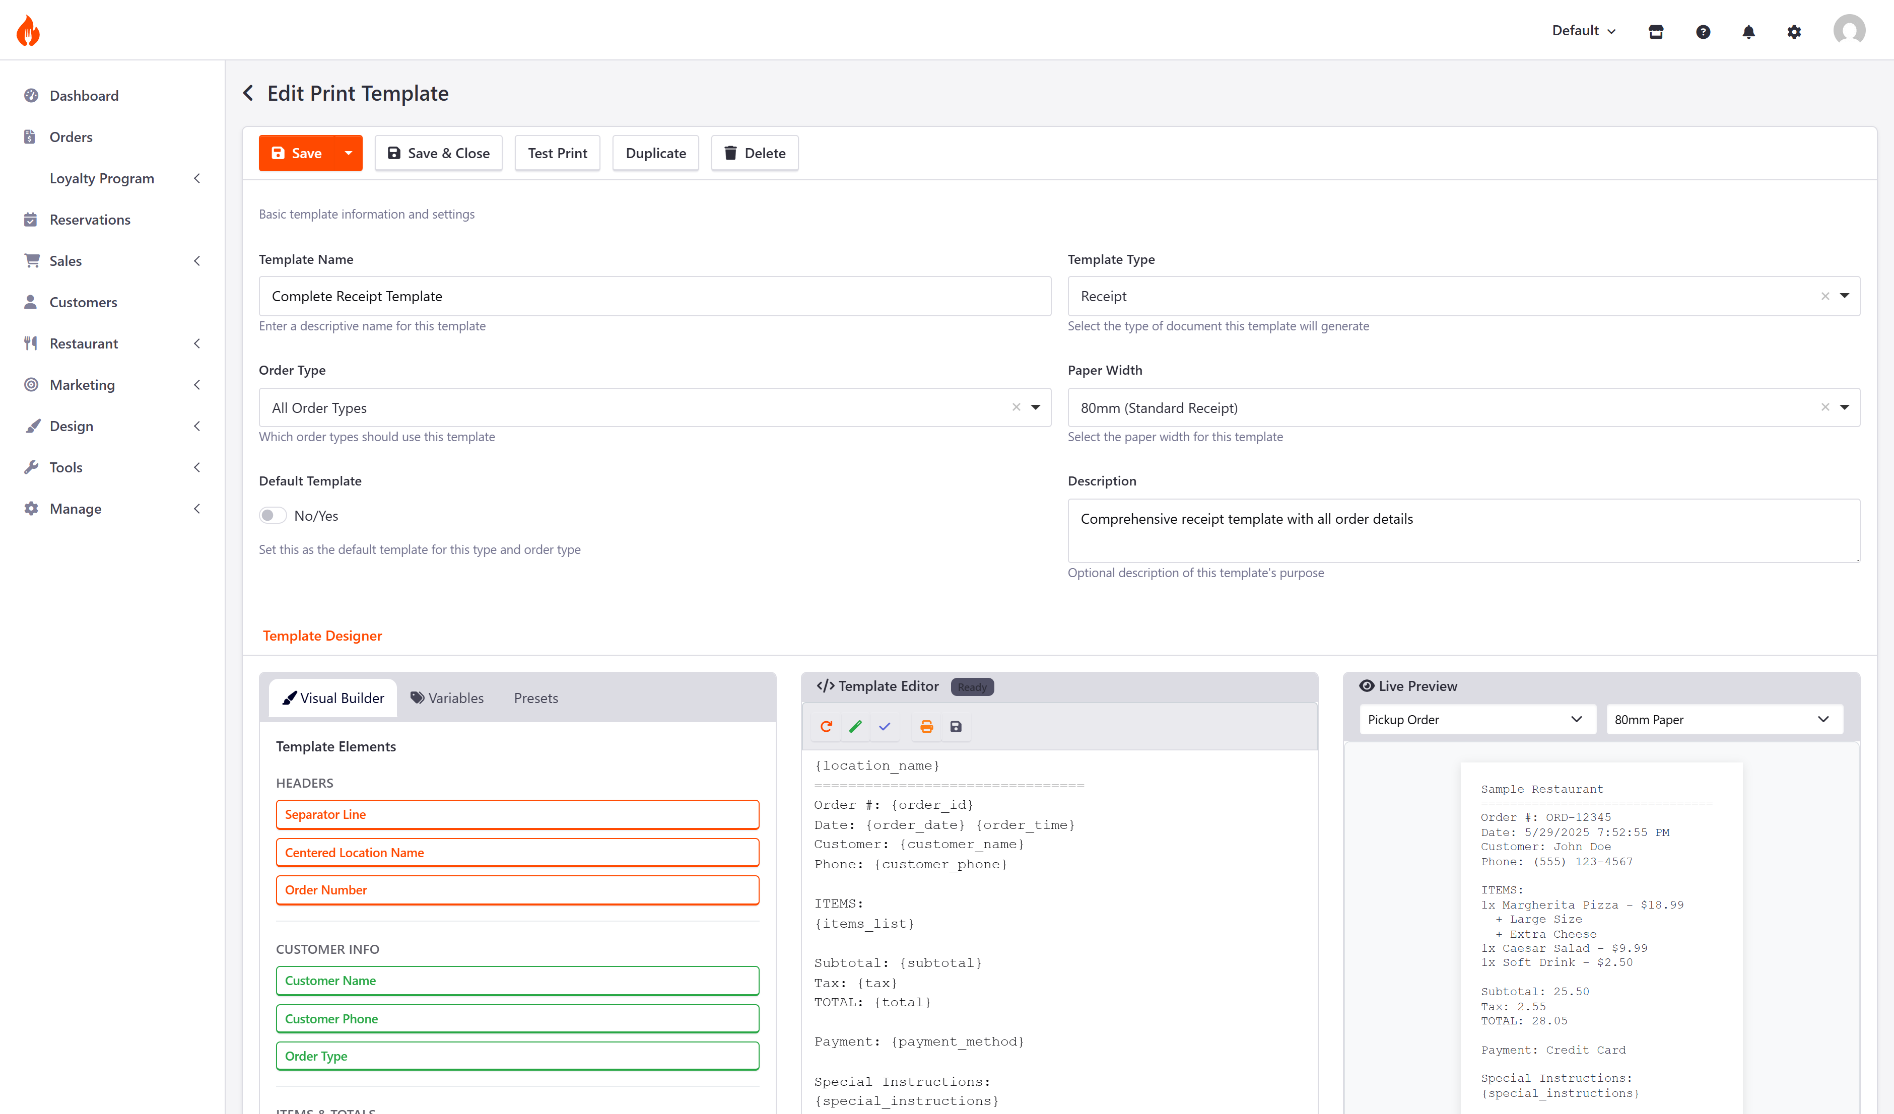Viewport: 1894px width, 1114px height.
Task: Open the user avatar menu
Action: (x=1849, y=31)
